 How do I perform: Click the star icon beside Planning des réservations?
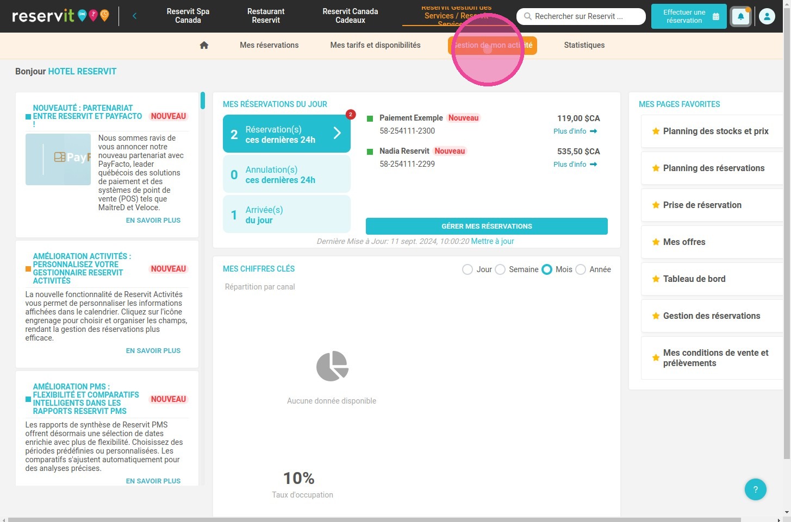coord(656,168)
